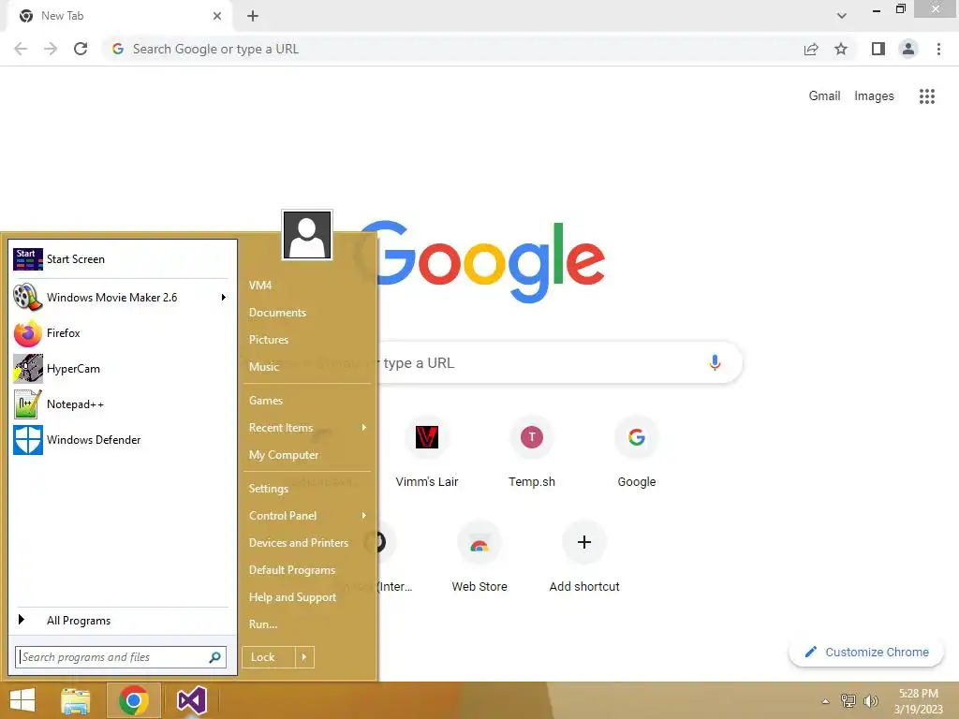959x719 pixels.
Task: Open a new tab with the plus button
Action: (x=253, y=16)
